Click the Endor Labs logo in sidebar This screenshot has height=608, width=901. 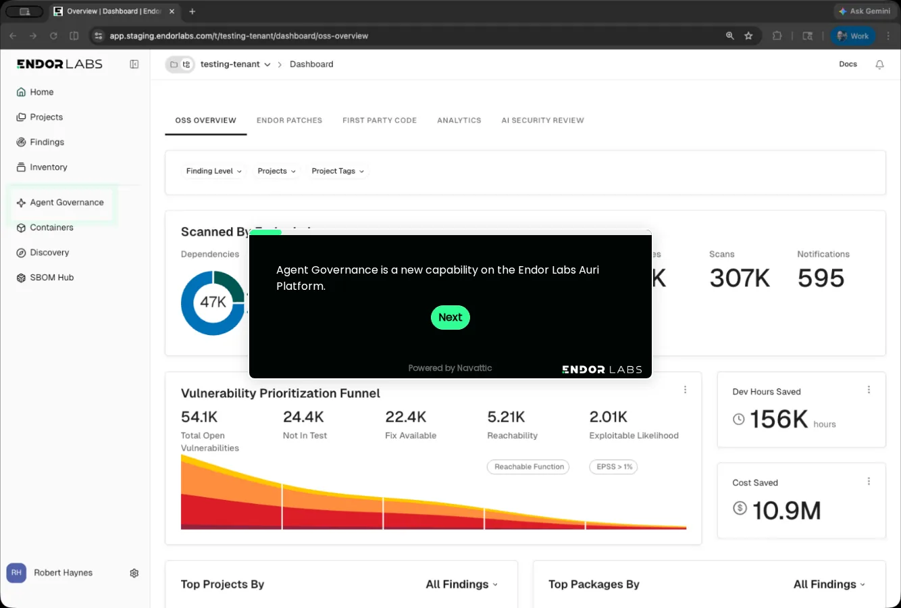(x=60, y=64)
